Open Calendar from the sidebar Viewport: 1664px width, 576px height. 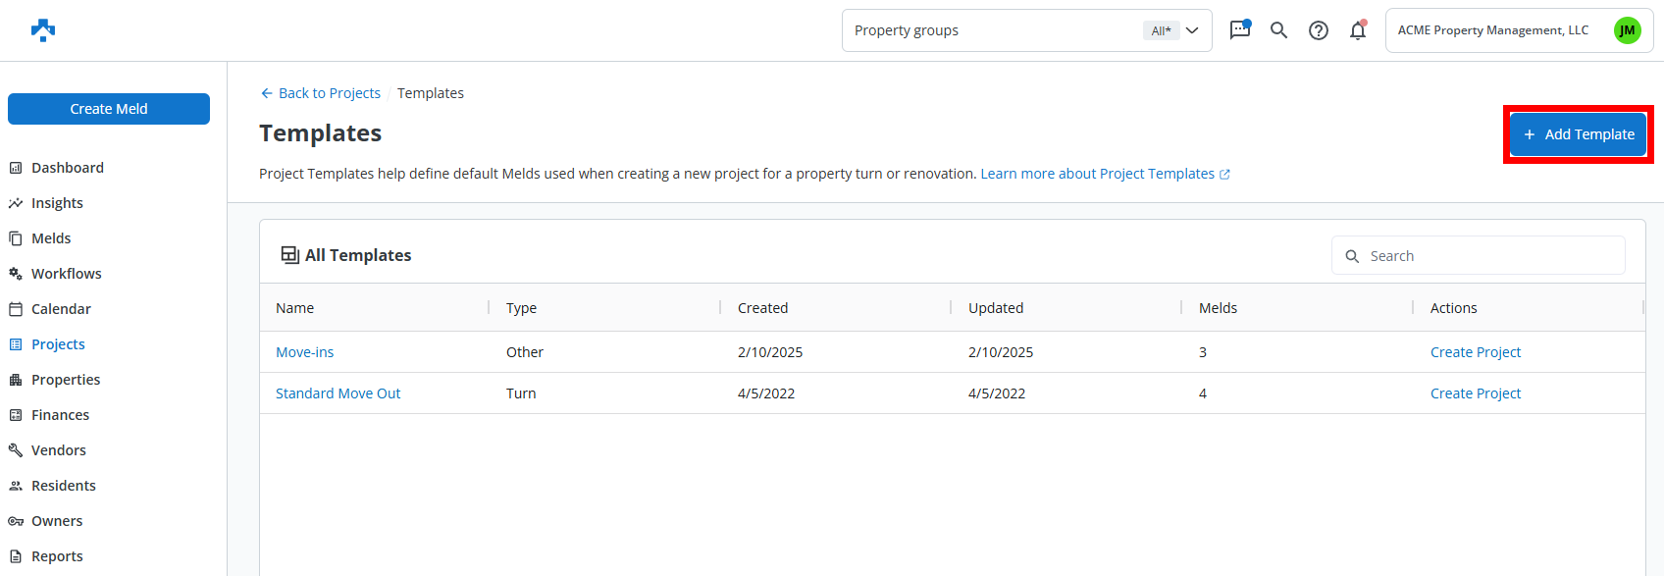point(61,309)
